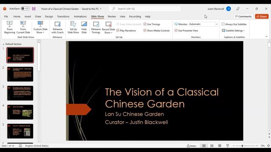Click the slide panel scrollbar

(x=39, y=57)
